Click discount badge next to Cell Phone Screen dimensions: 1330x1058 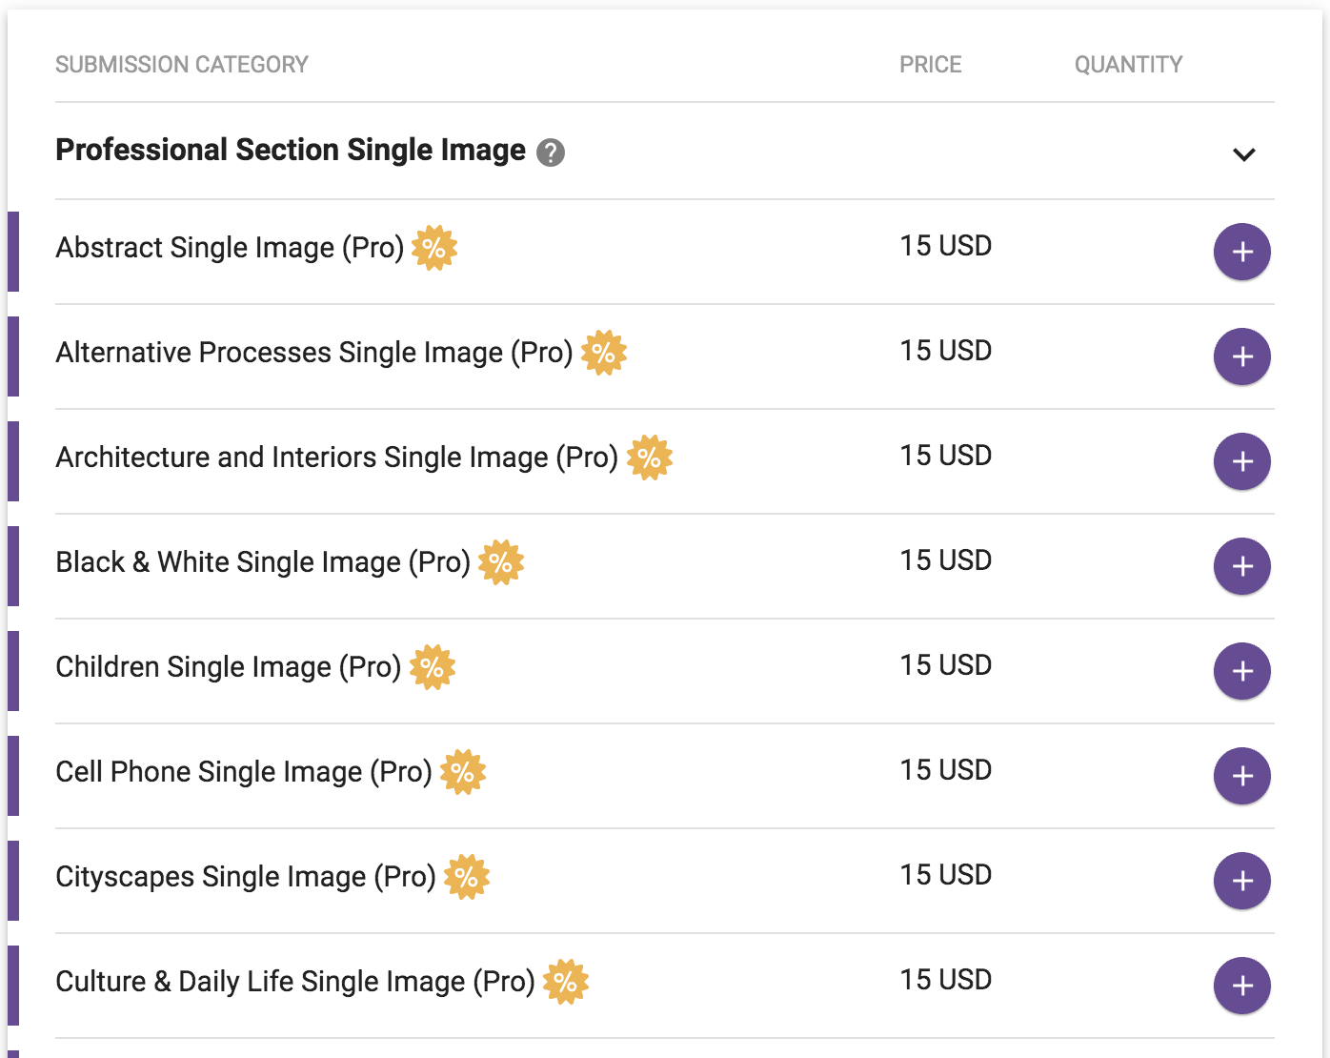click(463, 772)
